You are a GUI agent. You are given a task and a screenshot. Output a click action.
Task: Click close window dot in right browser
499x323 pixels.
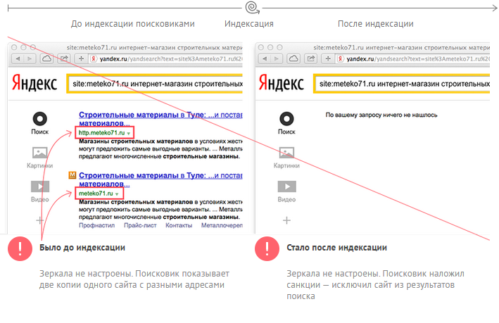261,47
